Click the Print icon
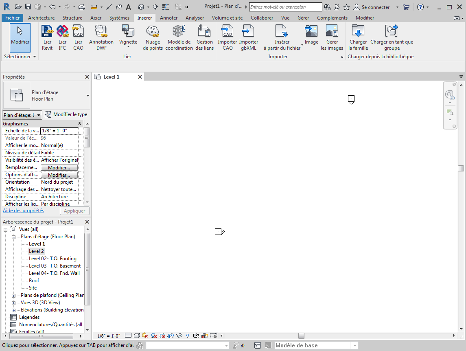Viewport: 466px width, 351px height. point(82,7)
